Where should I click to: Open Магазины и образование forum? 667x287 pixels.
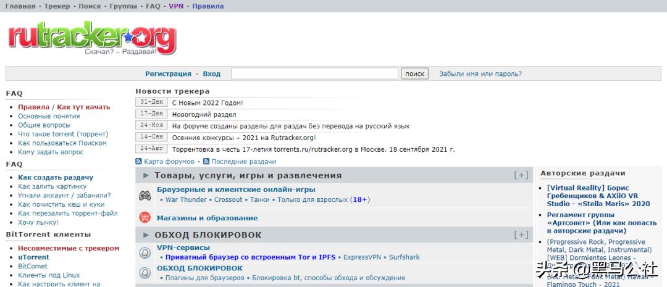pos(207,218)
